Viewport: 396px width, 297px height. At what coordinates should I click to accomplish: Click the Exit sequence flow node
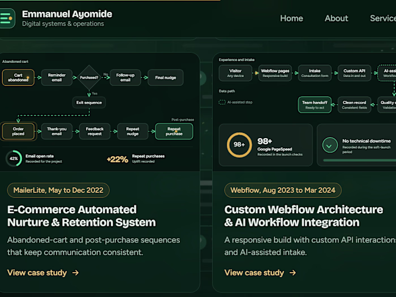pyautogui.click(x=89, y=102)
